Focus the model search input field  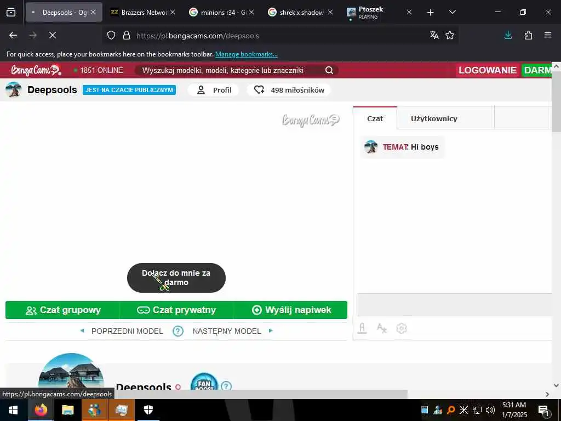click(x=229, y=70)
